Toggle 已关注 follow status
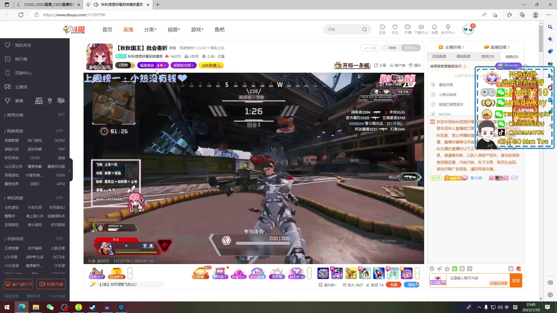The height and width of the screenshot is (313, 557). point(410,48)
